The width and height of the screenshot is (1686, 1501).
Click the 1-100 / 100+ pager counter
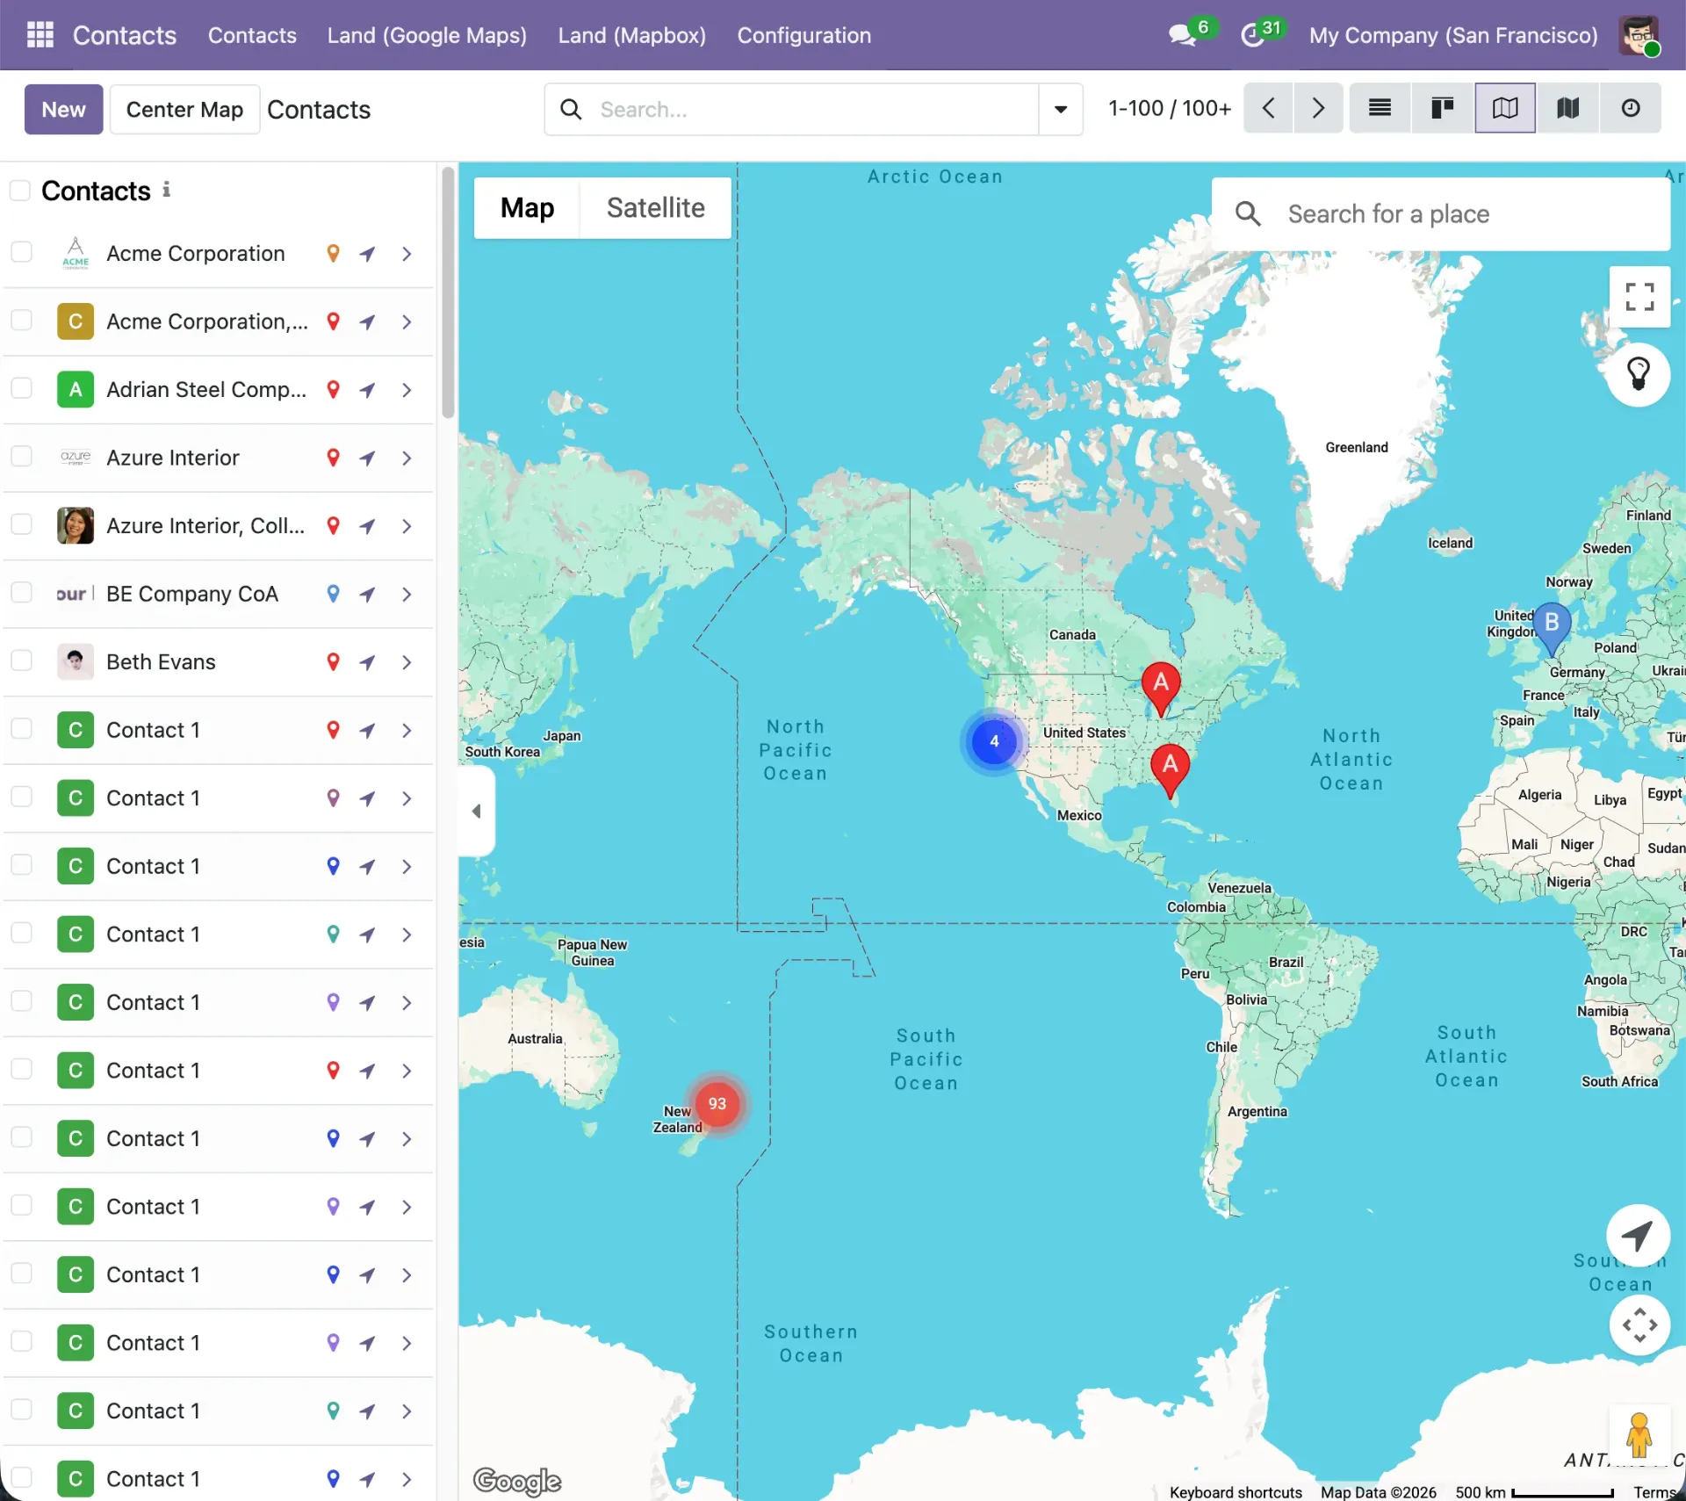click(1170, 108)
